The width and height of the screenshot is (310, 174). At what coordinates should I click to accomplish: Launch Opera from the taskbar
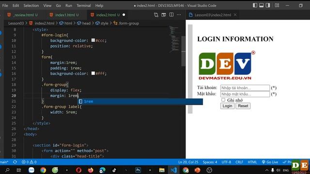point(78,170)
